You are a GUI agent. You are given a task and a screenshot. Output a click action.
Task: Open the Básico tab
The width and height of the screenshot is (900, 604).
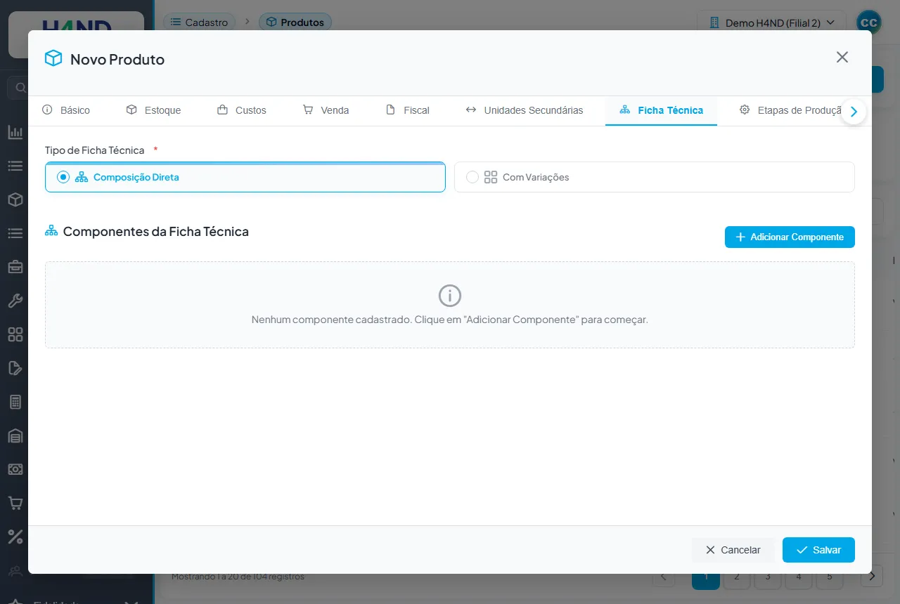coord(66,110)
